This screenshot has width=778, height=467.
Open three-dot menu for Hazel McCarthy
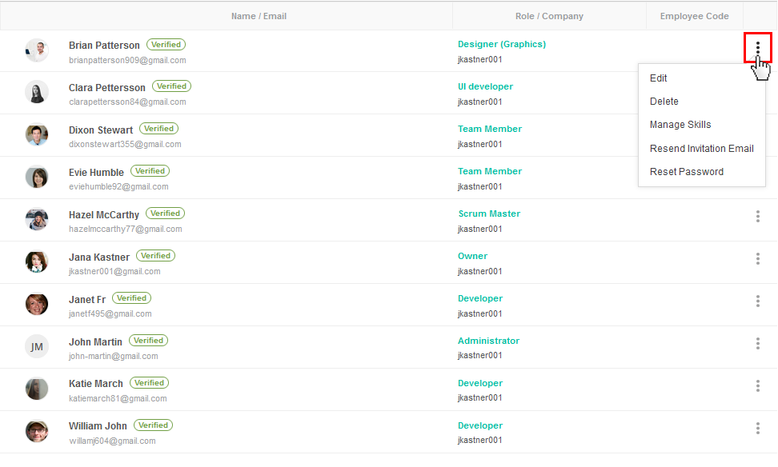[x=758, y=216]
